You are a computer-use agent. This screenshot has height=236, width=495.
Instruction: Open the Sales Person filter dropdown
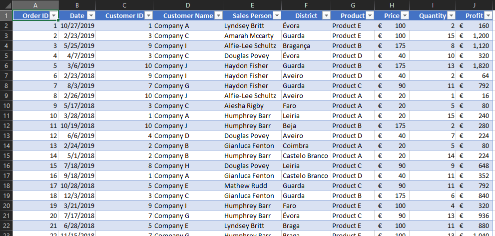point(277,16)
